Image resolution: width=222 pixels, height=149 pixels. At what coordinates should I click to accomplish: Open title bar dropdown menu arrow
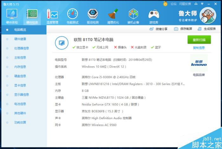click(202, 4)
